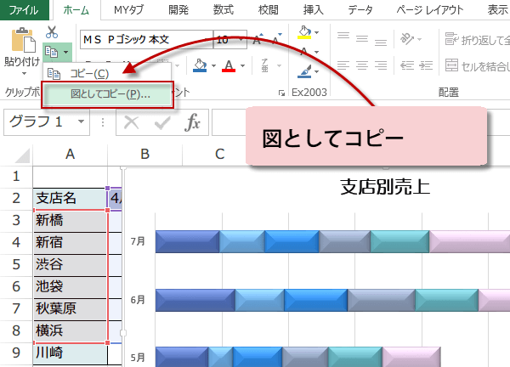Click the chart title 支店別売上
This screenshot has width=510, height=367.
[385, 187]
